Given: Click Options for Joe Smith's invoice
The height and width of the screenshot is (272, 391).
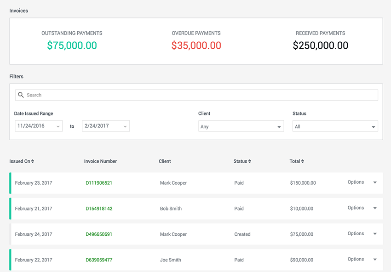Looking at the screenshot, I should pyautogui.click(x=356, y=259).
